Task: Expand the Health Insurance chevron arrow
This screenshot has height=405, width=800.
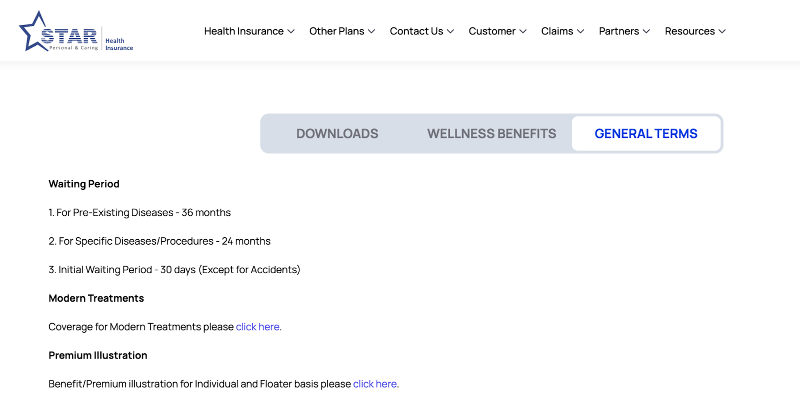Action: click(x=291, y=31)
